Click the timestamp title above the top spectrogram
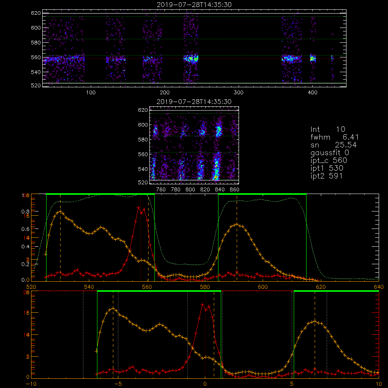 coord(194,5)
